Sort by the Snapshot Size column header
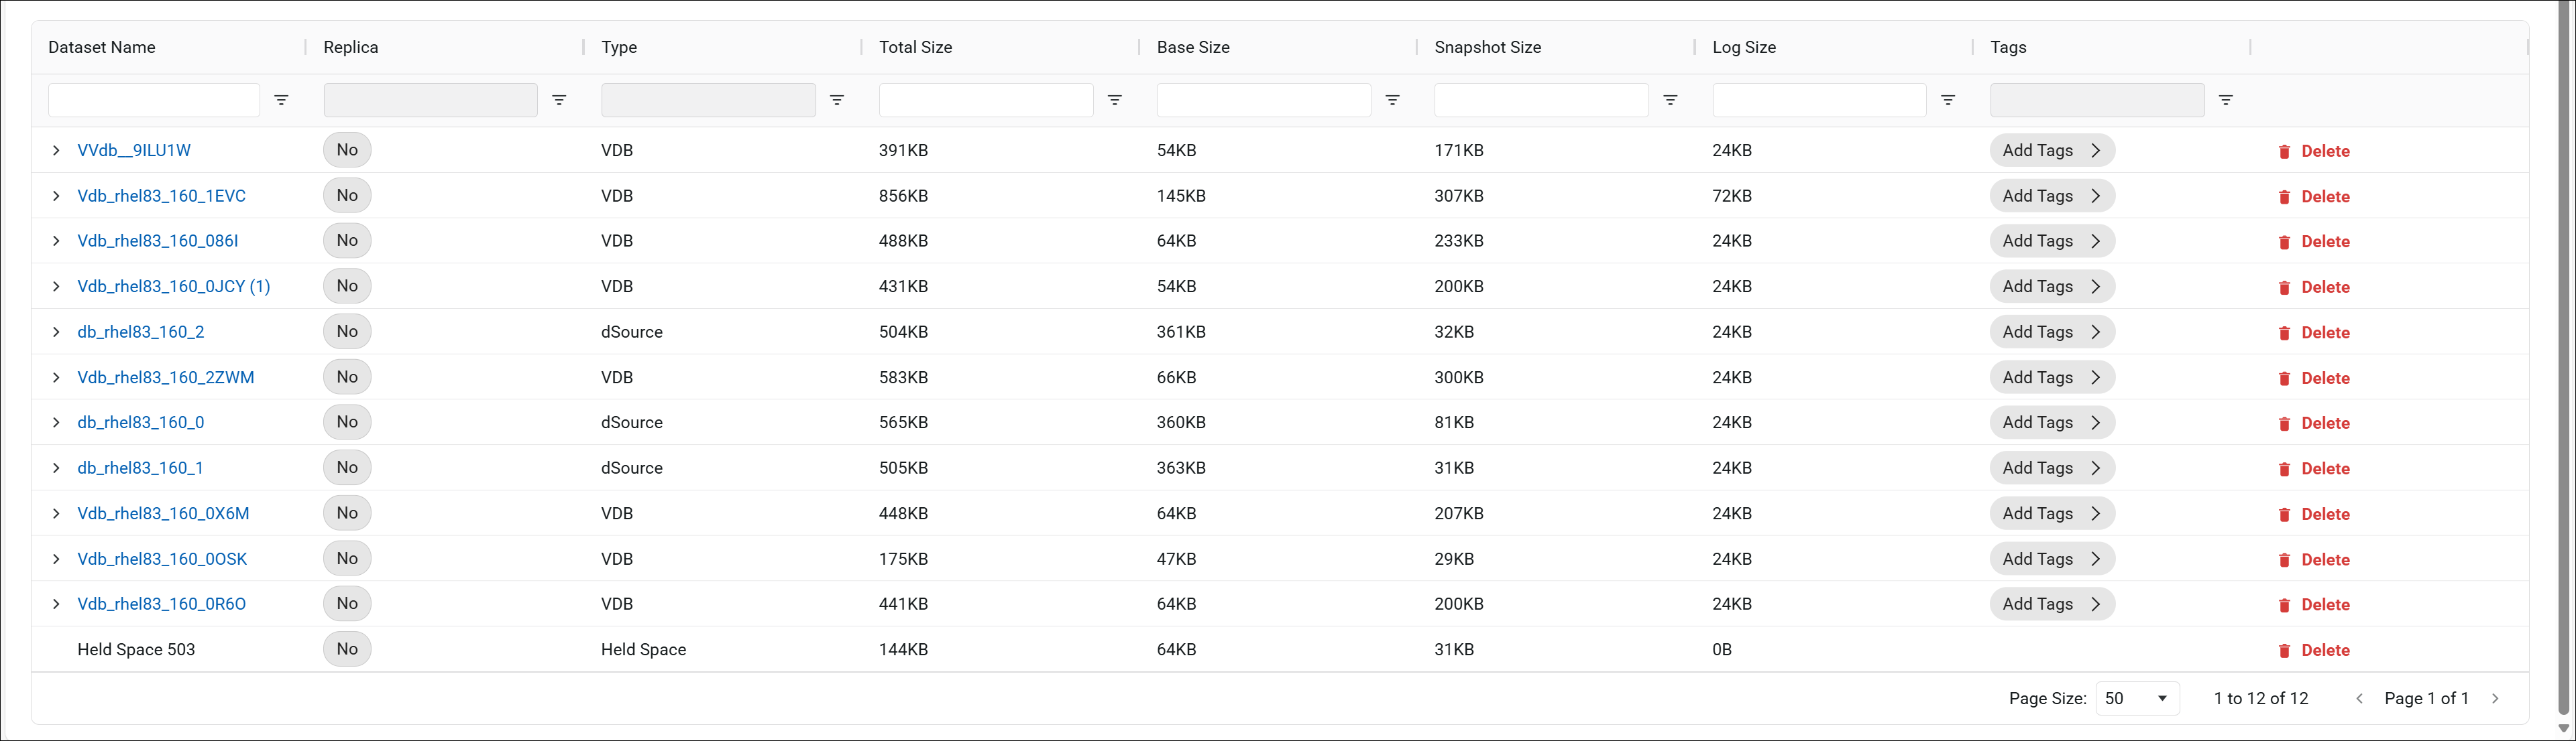This screenshot has height=741, width=2576. coord(1487,47)
